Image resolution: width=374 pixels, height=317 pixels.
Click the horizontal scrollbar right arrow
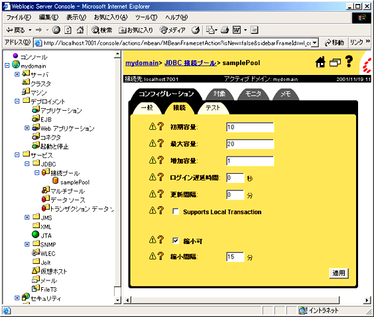367,300
